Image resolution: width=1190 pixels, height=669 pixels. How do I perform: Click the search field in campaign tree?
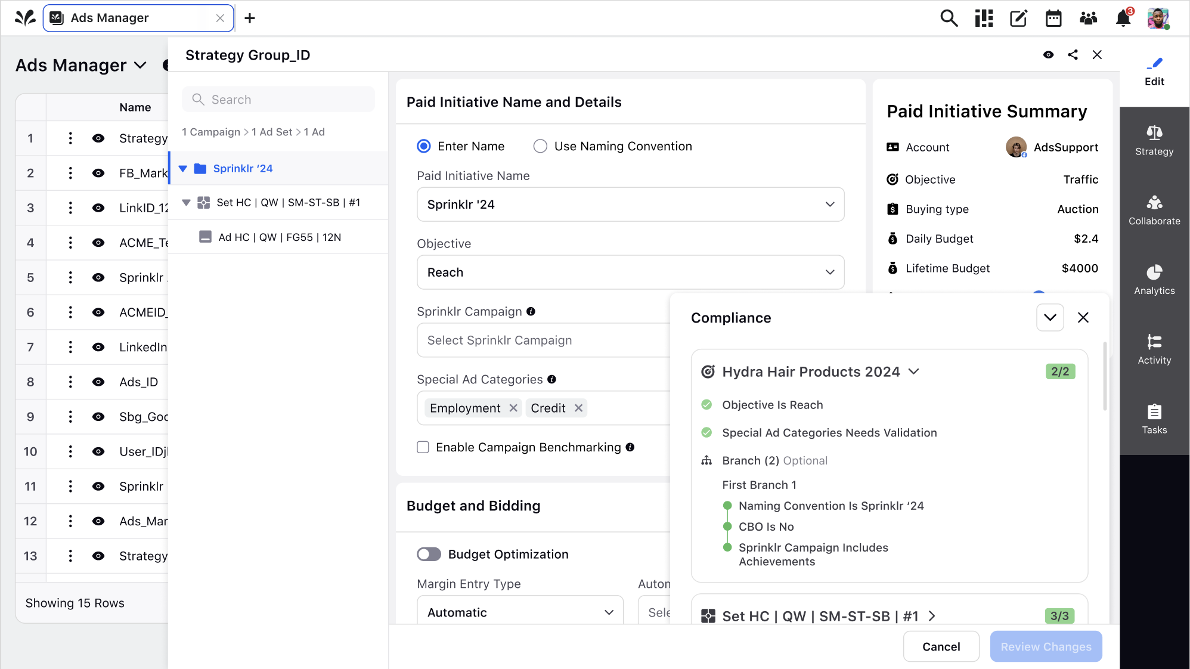[278, 100]
